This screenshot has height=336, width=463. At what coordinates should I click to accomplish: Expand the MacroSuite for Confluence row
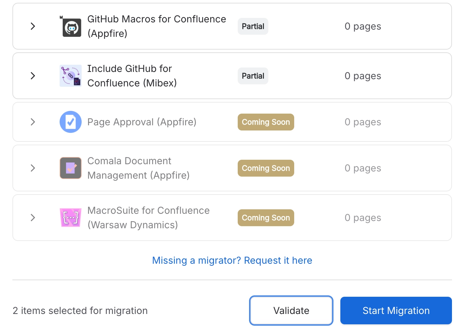33,218
